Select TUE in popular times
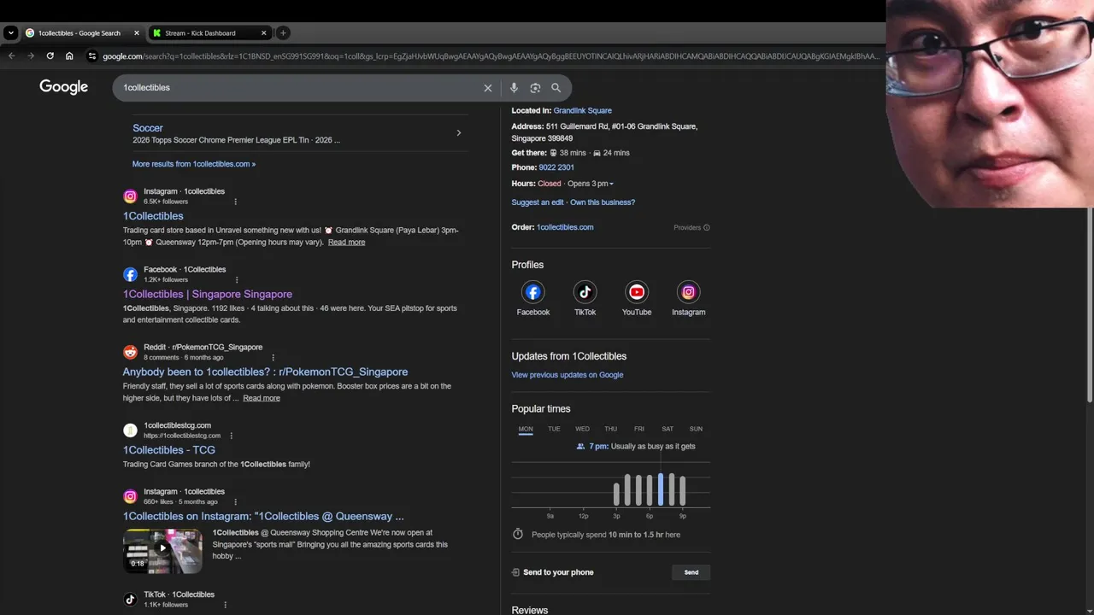The image size is (1094, 615). point(554,429)
